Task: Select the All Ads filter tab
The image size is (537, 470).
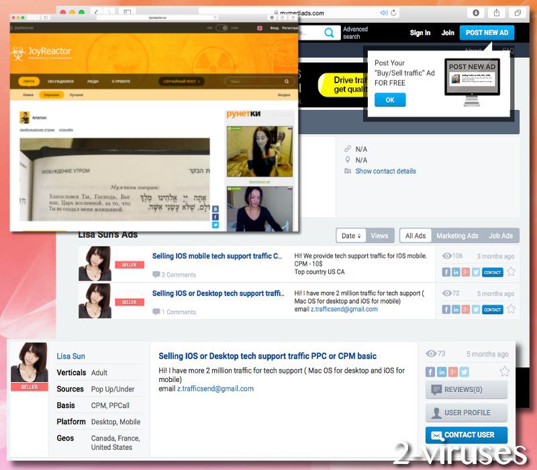Action: pyautogui.click(x=416, y=236)
